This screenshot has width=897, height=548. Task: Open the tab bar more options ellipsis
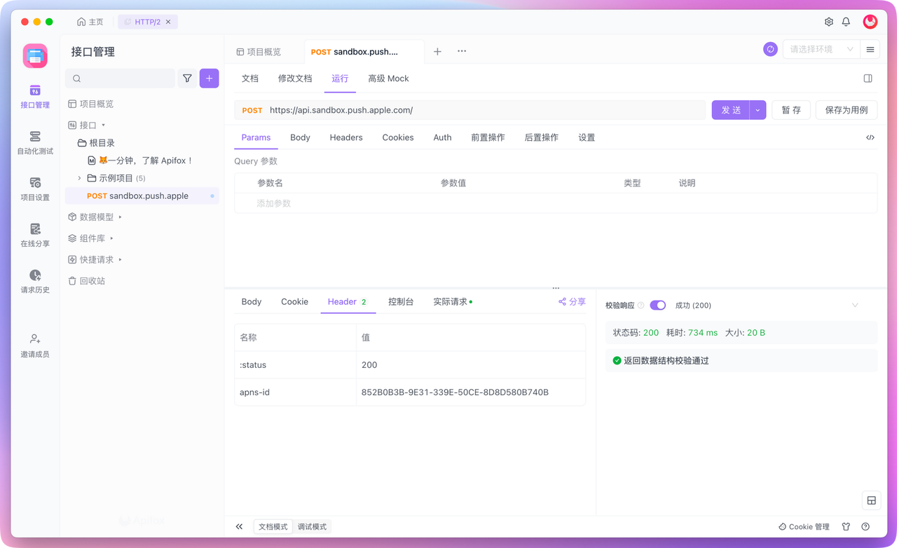[x=462, y=51]
